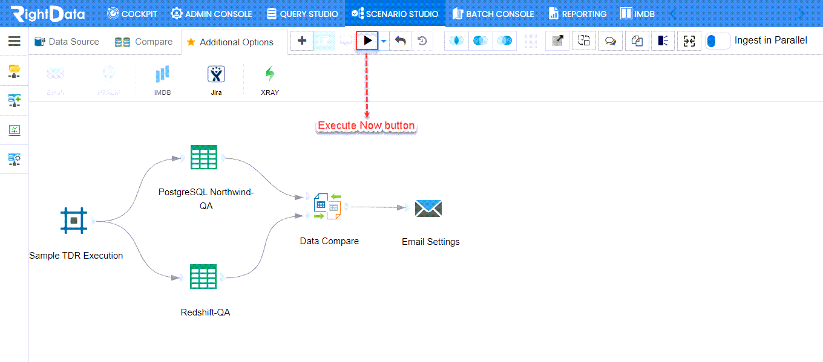The image size is (823, 362).
Task: Click the RightData logo
Action: pyautogui.click(x=47, y=13)
